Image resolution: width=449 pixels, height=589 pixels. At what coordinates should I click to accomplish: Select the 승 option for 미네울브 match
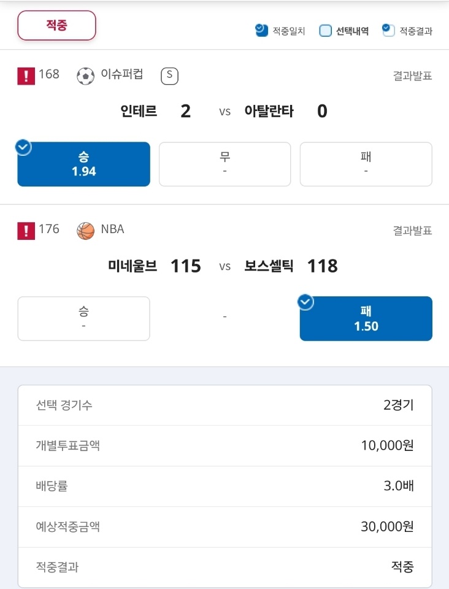tap(83, 318)
